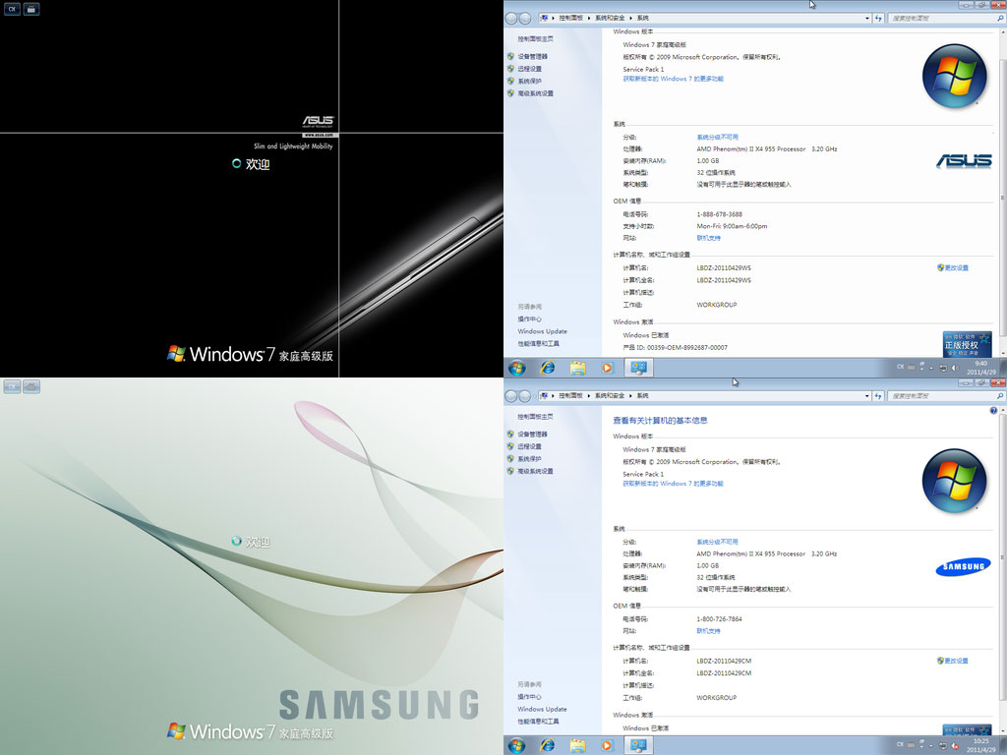The image size is (1007, 755).
Task: Go to 控制面板主页 in the ASUS System window
Action: pos(536,39)
